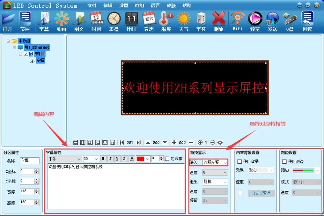
Task: Open a file with the 打开 icon
Action: (8, 22)
